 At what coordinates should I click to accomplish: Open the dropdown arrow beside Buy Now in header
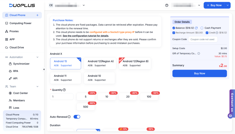point(228,5)
